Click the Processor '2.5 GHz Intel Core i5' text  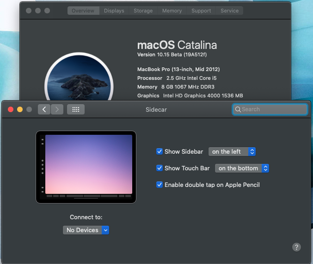(x=191, y=78)
